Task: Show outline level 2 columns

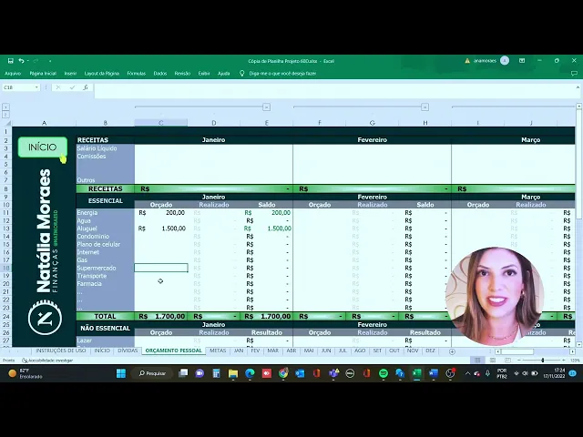Action: pyautogui.click(x=5, y=115)
